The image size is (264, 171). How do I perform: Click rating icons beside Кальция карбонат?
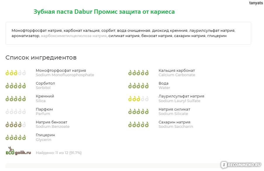pos(138,73)
